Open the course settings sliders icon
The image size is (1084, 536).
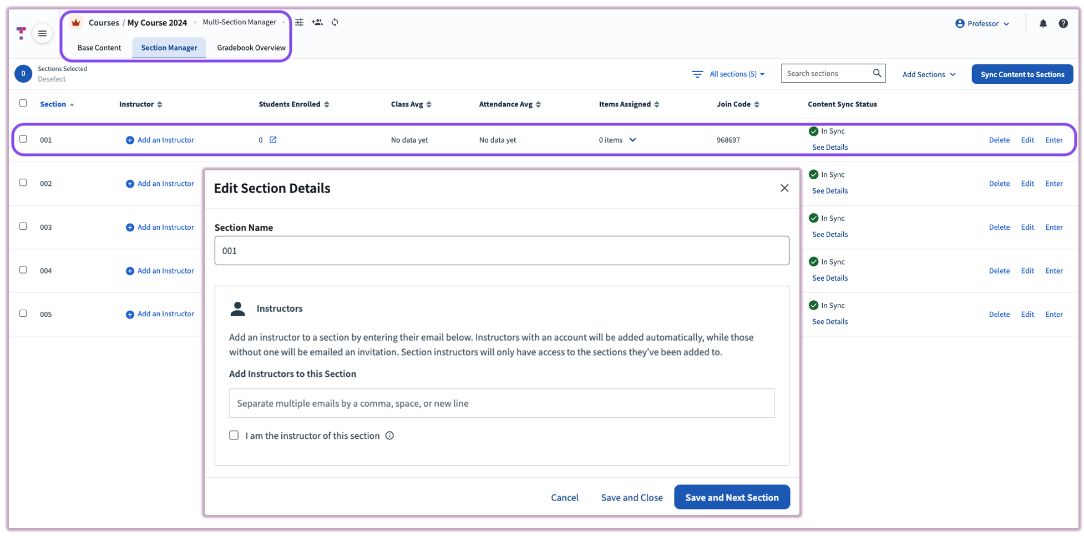pyautogui.click(x=299, y=22)
